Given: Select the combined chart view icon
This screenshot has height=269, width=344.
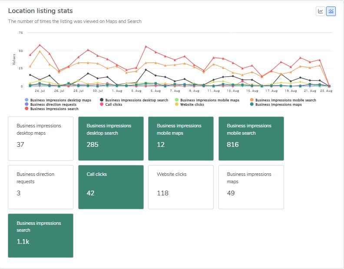Looking at the screenshot, I should click(331, 11).
